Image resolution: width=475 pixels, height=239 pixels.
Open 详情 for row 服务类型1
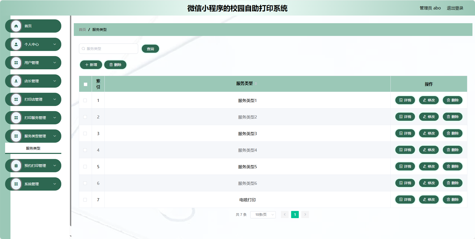(405, 100)
